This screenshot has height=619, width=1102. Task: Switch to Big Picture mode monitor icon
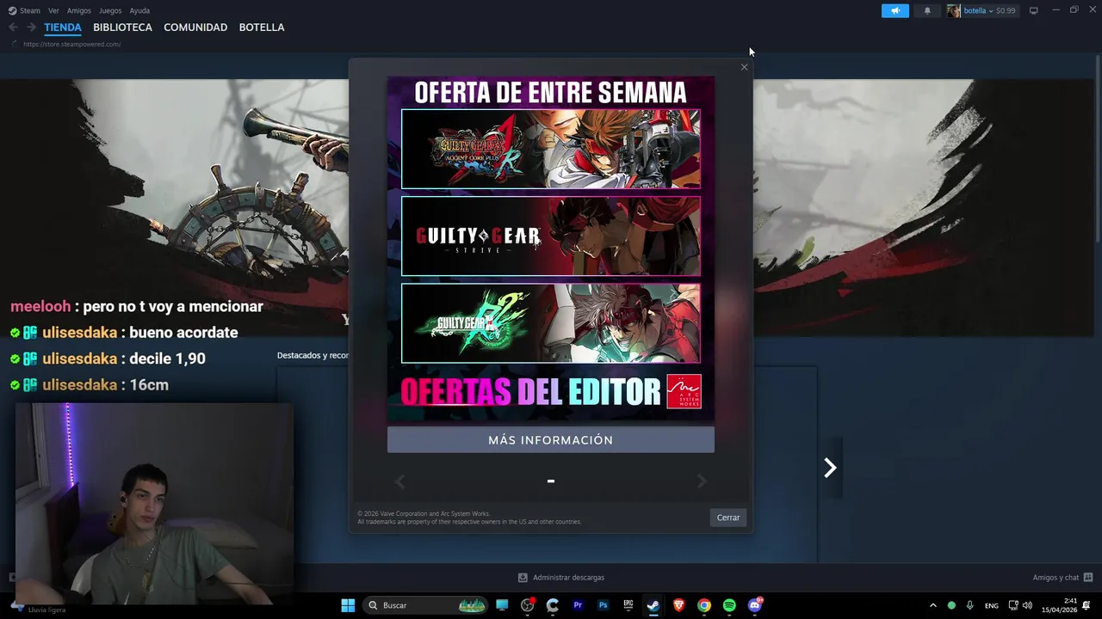click(1033, 10)
